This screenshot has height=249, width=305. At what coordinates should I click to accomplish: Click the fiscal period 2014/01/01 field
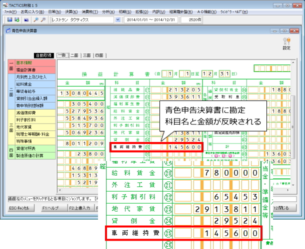pos(151,19)
